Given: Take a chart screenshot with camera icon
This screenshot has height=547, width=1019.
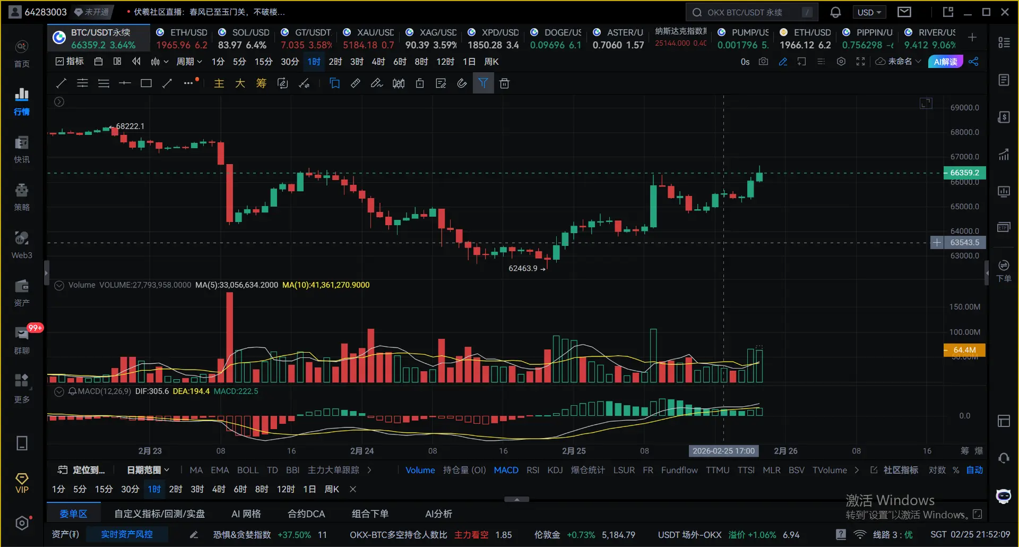Looking at the screenshot, I should 763,62.
